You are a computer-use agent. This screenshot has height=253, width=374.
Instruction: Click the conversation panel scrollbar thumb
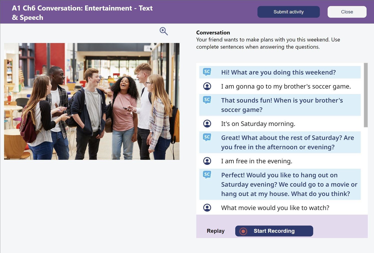click(366, 95)
